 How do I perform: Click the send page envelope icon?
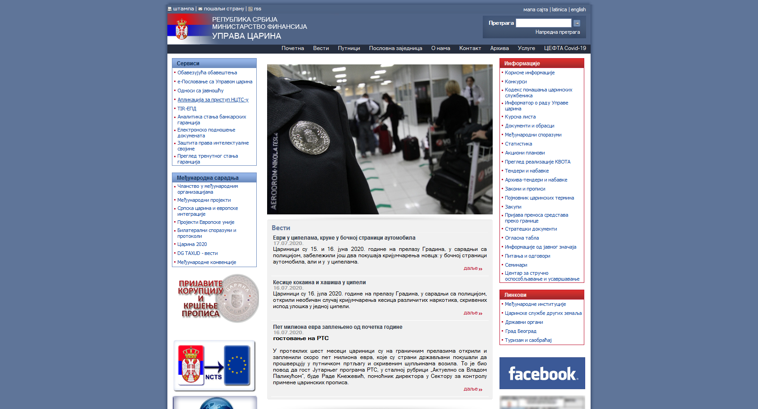pos(200,9)
